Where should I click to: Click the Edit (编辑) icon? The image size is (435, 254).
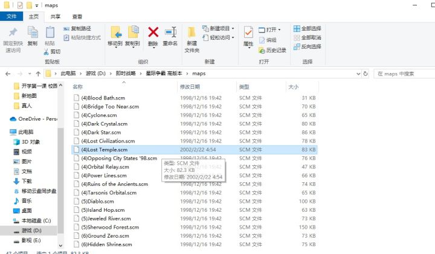pyautogui.click(x=262, y=40)
